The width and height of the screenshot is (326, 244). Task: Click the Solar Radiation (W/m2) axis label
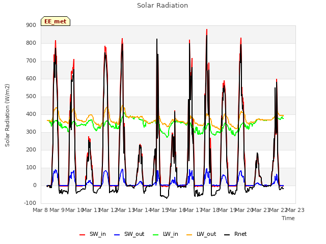click(x=7, y=115)
